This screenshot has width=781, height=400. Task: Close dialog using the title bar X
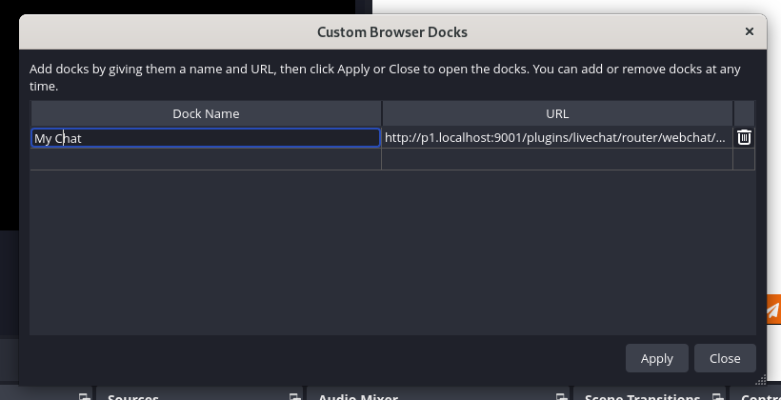pyautogui.click(x=750, y=31)
